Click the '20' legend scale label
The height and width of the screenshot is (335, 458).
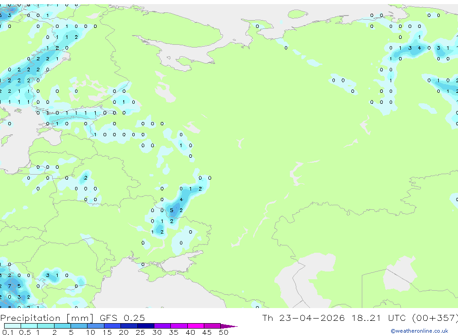coord(124,332)
